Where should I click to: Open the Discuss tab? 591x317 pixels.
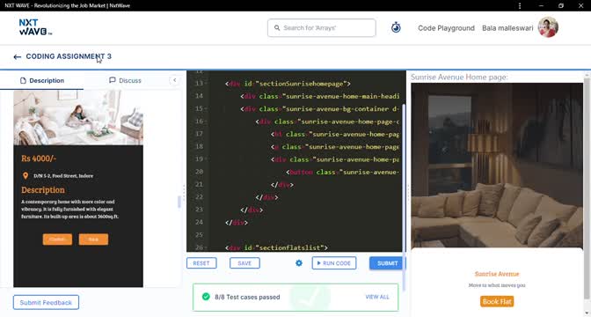(125, 80)
